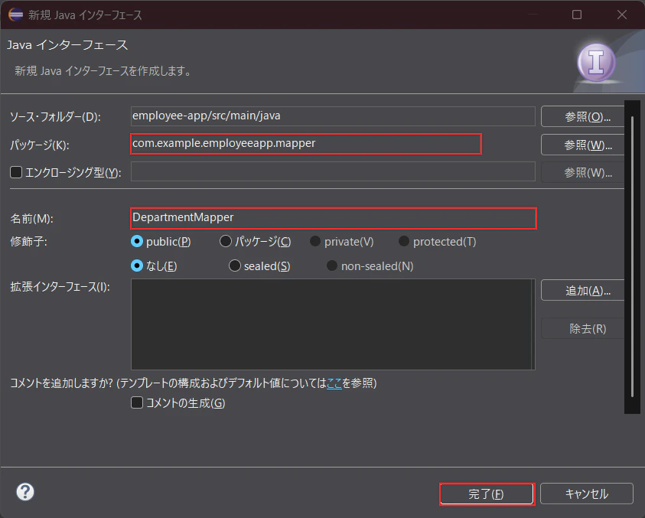Click the パッケージ(K) input field
This screenshot has height=518, width=645.
305,144
